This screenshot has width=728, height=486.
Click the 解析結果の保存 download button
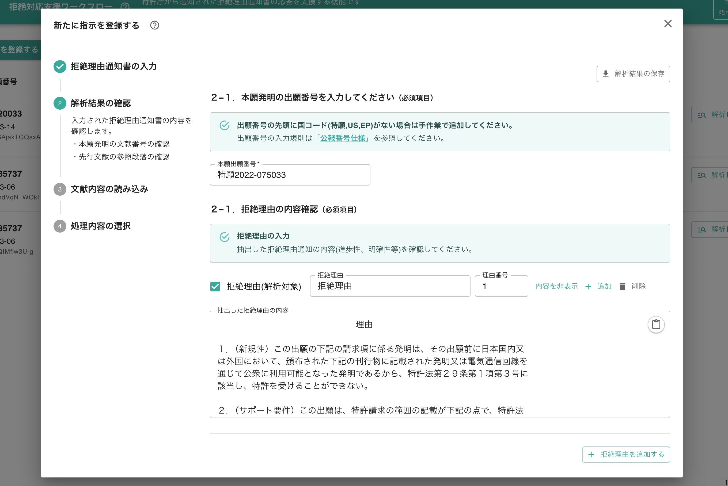[633, 74]
